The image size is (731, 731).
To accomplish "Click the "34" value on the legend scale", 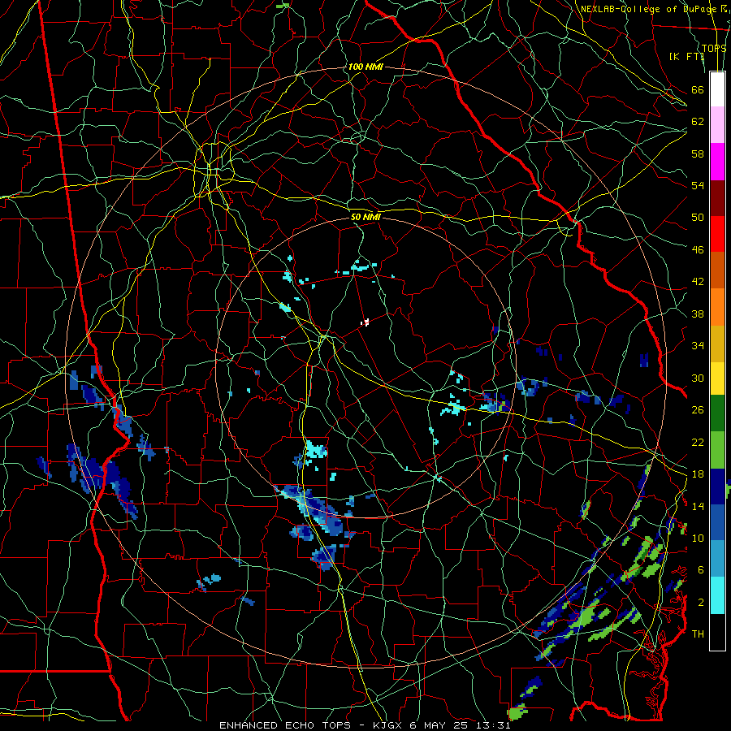I will (x=698, y=346).
